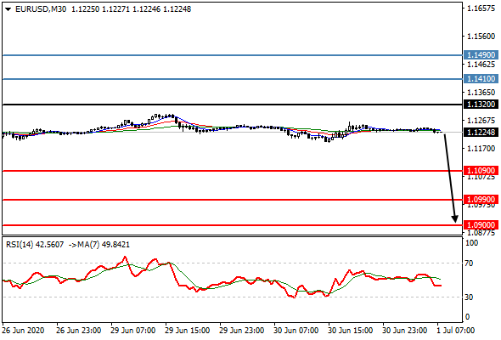Click the 1.14900 blue horizontal line
Image resolution: width=501 pixels, height=340 pixels.
pos(233,55)
